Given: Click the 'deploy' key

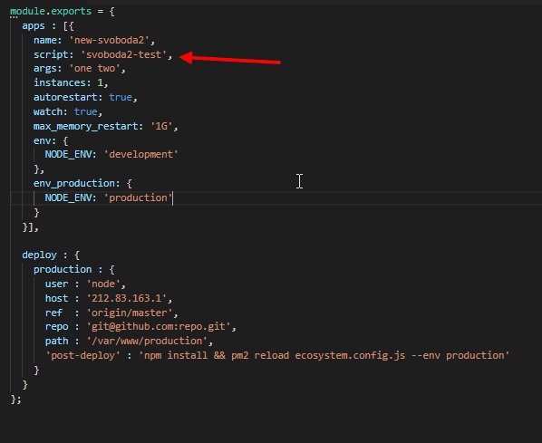Looking at the screenshot, I should click(x=39, y=255).
